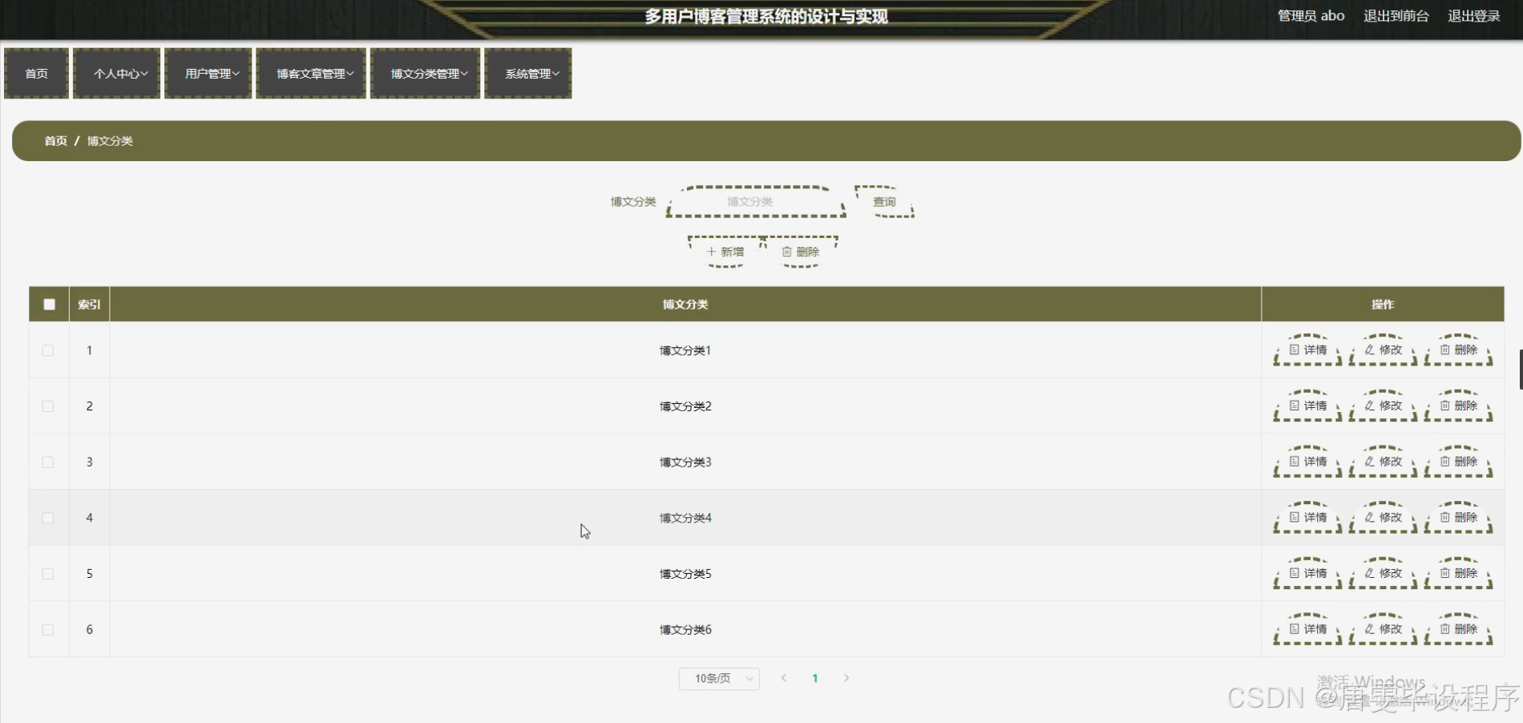Go to next page arrow
Screen dimensions: 1523x723
pyautogui.click(x=846, y=678)
